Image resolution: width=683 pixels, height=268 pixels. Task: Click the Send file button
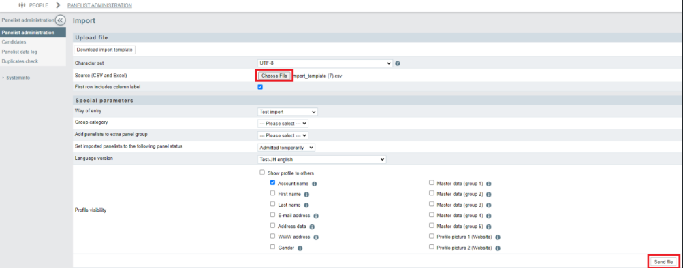click(664, 261)
